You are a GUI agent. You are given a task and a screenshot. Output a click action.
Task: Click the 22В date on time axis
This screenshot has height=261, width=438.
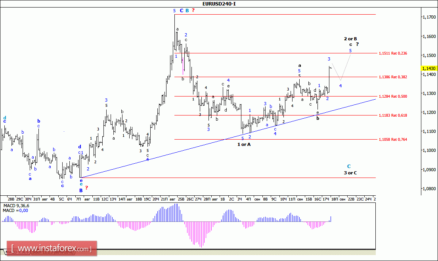pyautogui.click(x=351, y=199)
